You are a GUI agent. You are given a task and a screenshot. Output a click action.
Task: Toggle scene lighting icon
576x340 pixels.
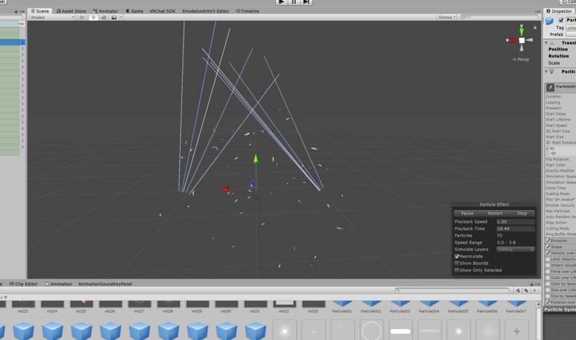[x=93, y=17]
